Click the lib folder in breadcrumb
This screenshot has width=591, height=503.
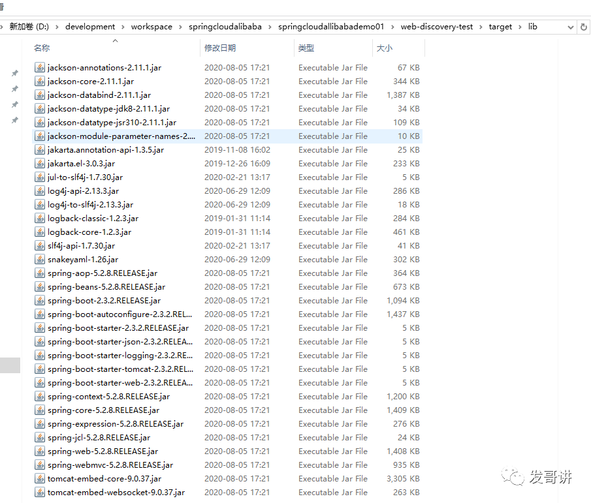[x=532, y=27]
